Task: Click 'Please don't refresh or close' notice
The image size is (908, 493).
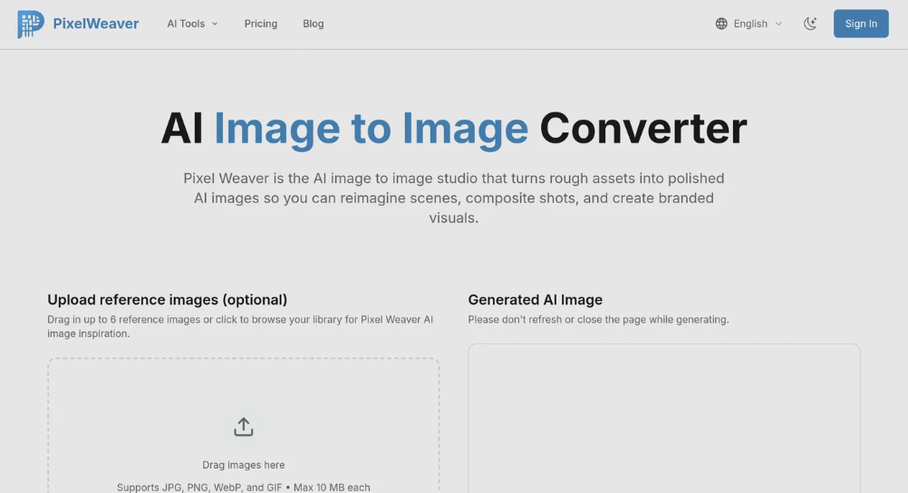Action: point(598,319)
